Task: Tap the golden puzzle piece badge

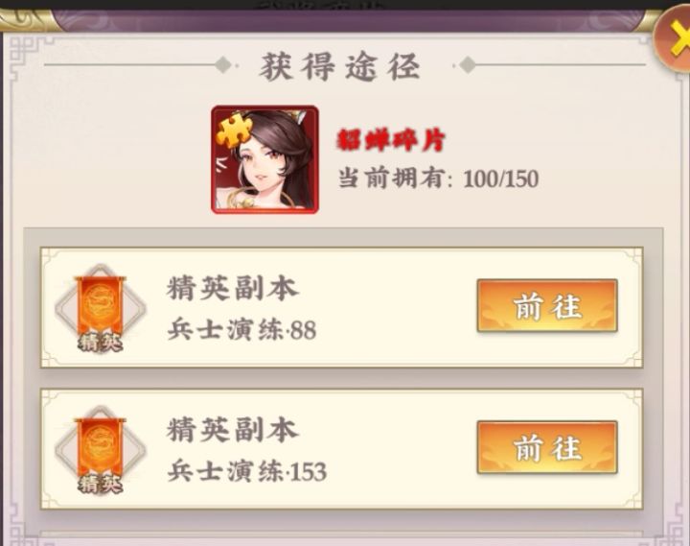Action: [x=234, y=130]
